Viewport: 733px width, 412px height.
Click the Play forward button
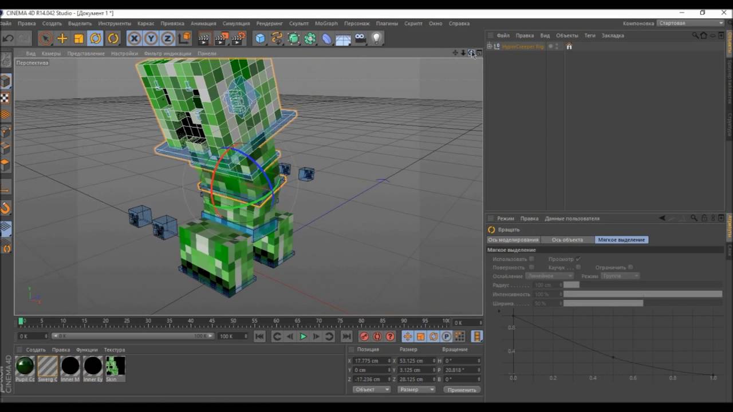pos(303,336)
